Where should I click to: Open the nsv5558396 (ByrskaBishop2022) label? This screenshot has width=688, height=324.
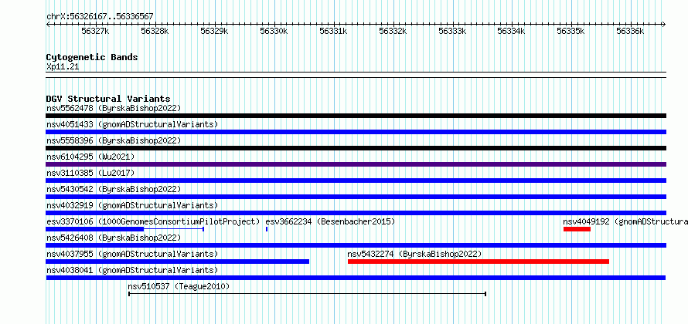coord(114,140)
